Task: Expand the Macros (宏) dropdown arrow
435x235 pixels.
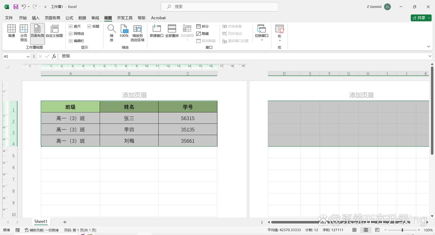Action: coord(279,40)
